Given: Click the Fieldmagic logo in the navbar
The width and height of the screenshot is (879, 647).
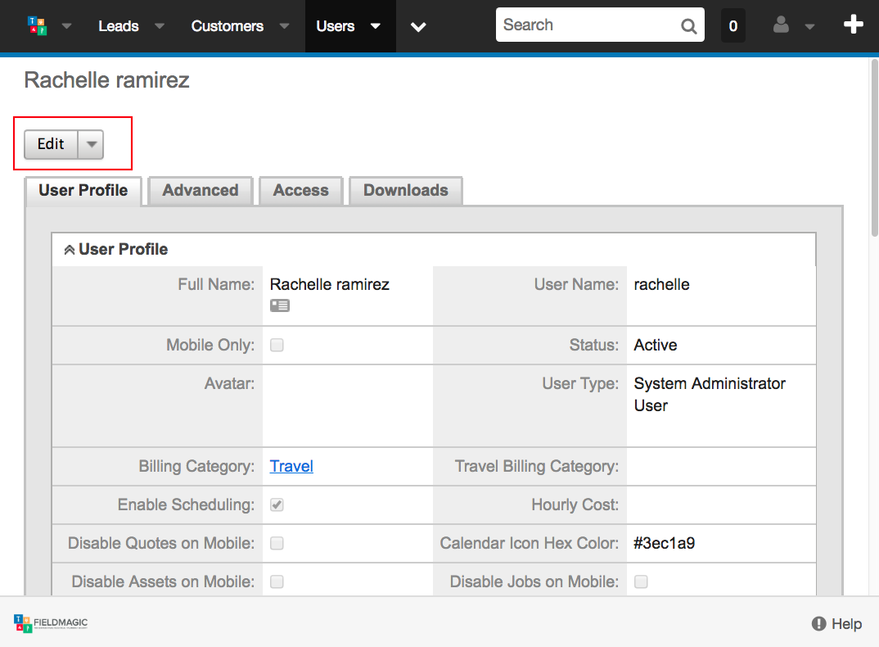Looking at the screenshot, I should [38, 26].
